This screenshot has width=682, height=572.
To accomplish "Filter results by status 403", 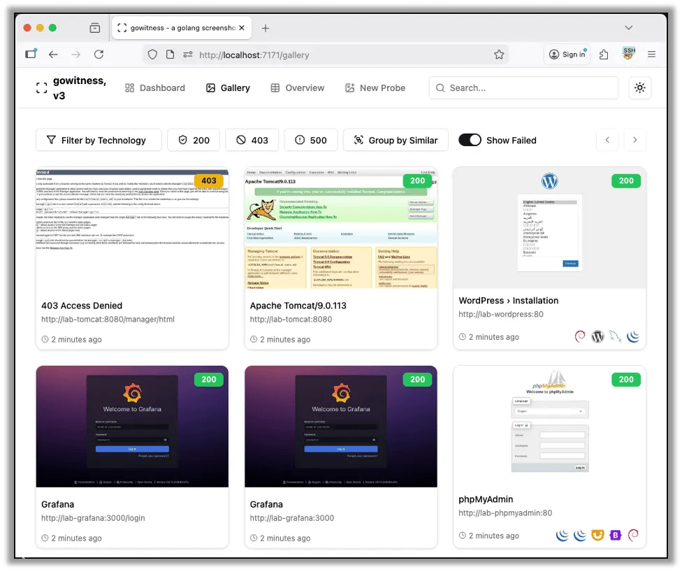I will coord(252,140).
